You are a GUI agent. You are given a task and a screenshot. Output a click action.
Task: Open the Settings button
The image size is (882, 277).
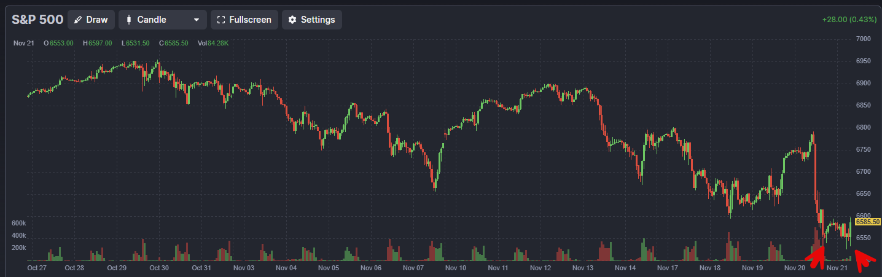point(312,20)
